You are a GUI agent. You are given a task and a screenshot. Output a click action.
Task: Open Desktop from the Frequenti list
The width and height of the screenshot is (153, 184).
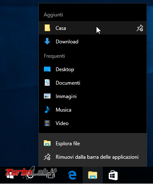click(x=93, y=69)
